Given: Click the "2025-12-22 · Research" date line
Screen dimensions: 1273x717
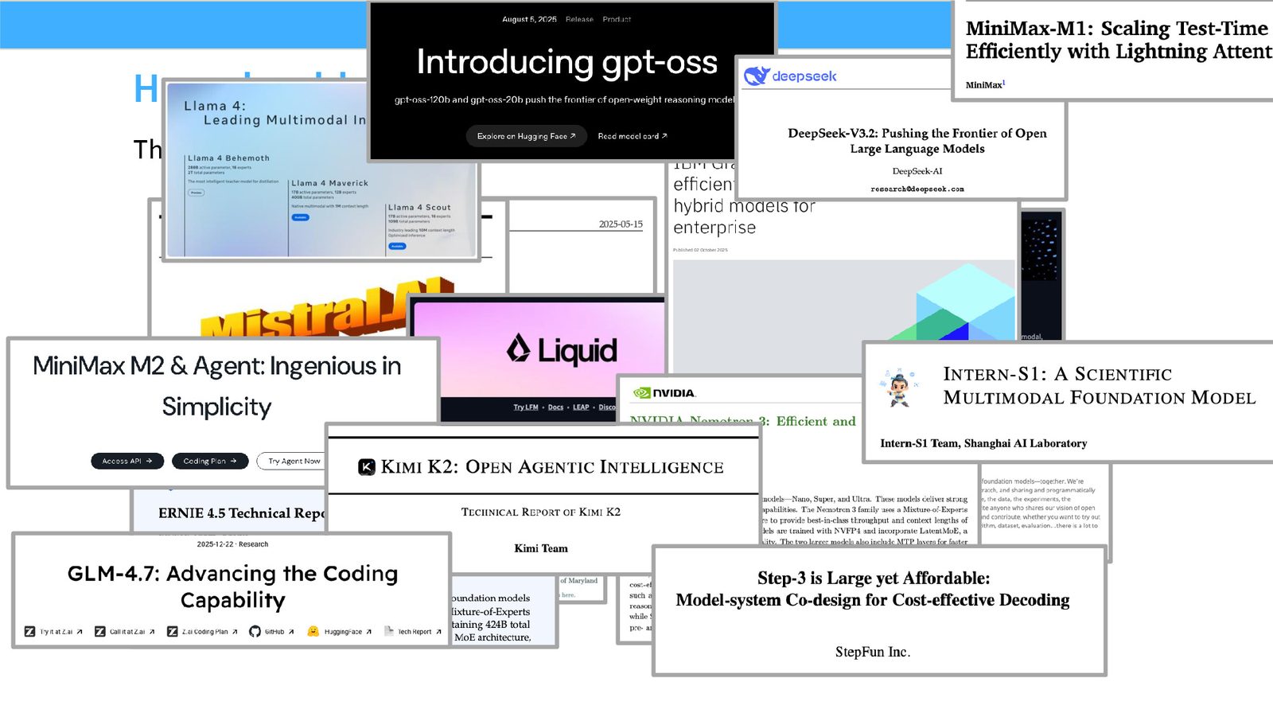Looking at the screenshot, I should point(232,544).
